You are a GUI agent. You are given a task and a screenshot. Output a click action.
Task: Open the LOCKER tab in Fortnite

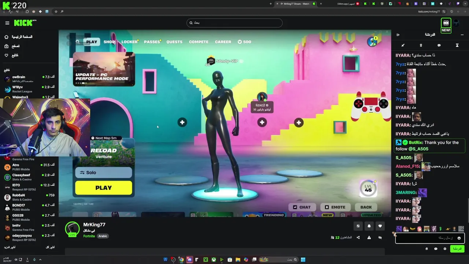pyautogui.click(x=130, y=42)
